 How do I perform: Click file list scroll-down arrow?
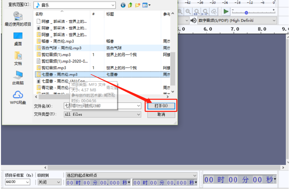173,92
